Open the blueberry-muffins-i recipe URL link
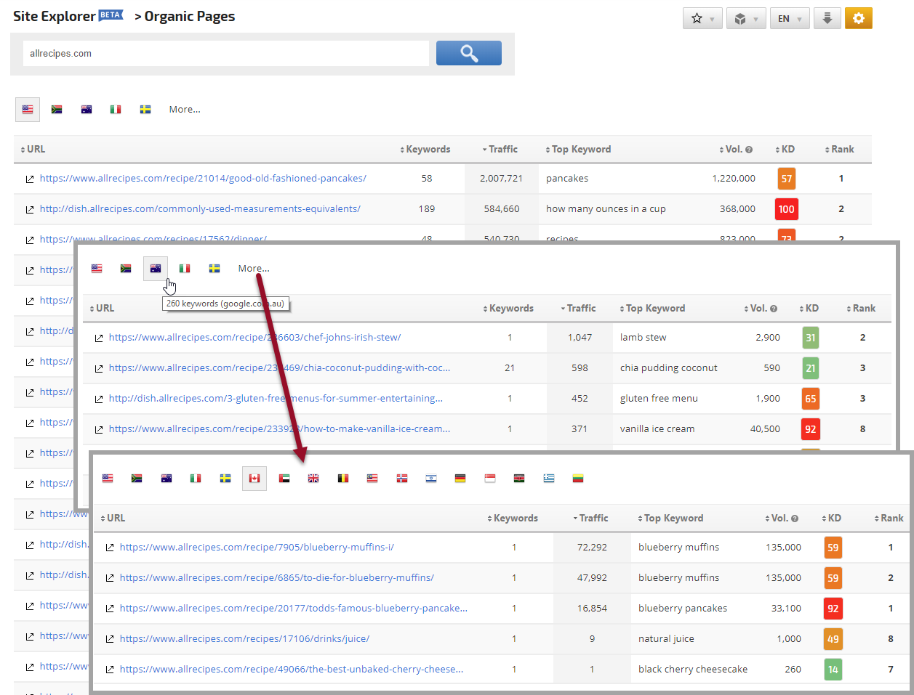Image resolution: width=914 pixels, height=695 pixels. point(257,548)
